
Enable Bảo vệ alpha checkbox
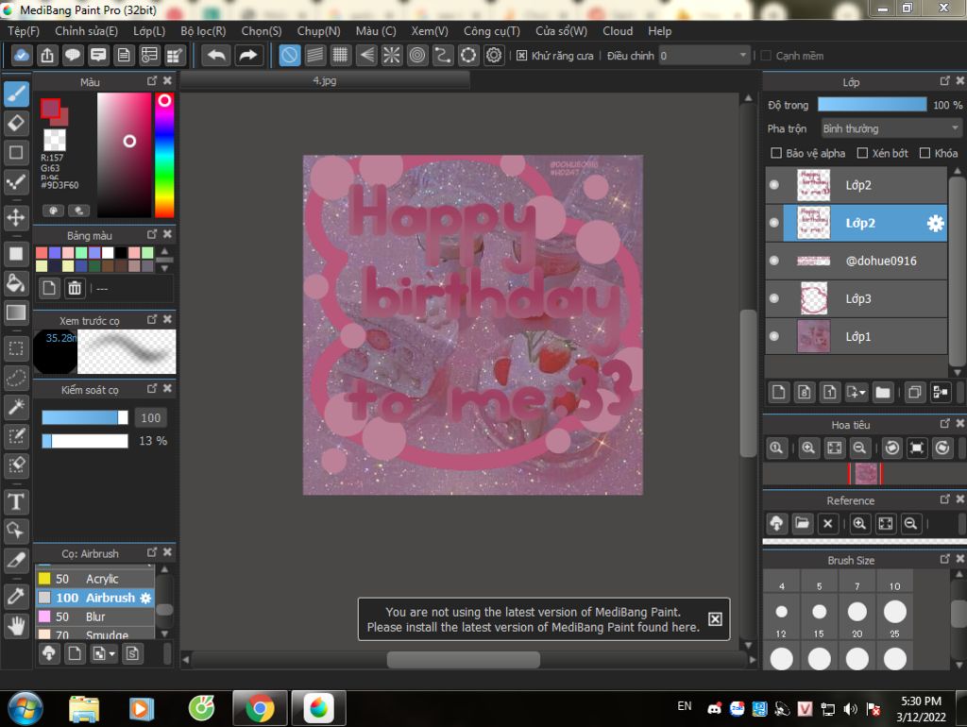tap(776, 153)
